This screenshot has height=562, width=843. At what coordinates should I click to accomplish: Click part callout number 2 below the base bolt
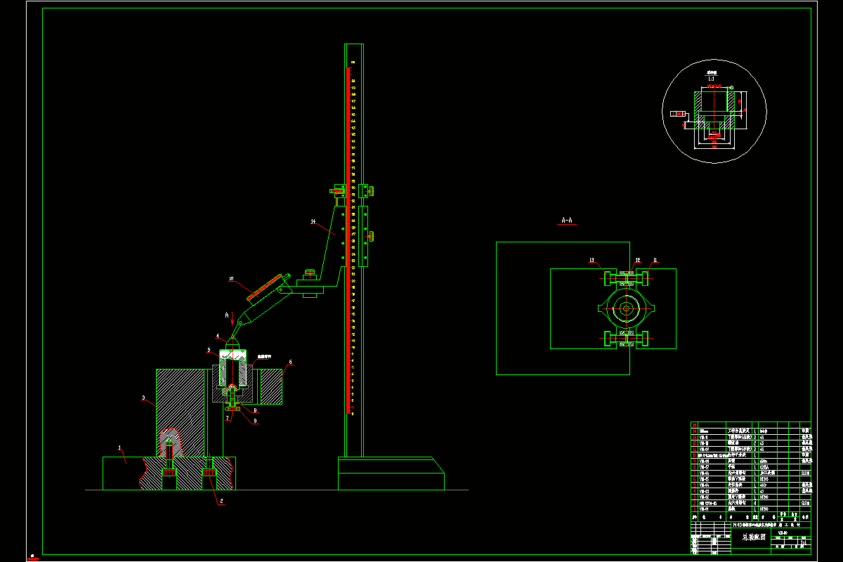[x=222, y=501]
